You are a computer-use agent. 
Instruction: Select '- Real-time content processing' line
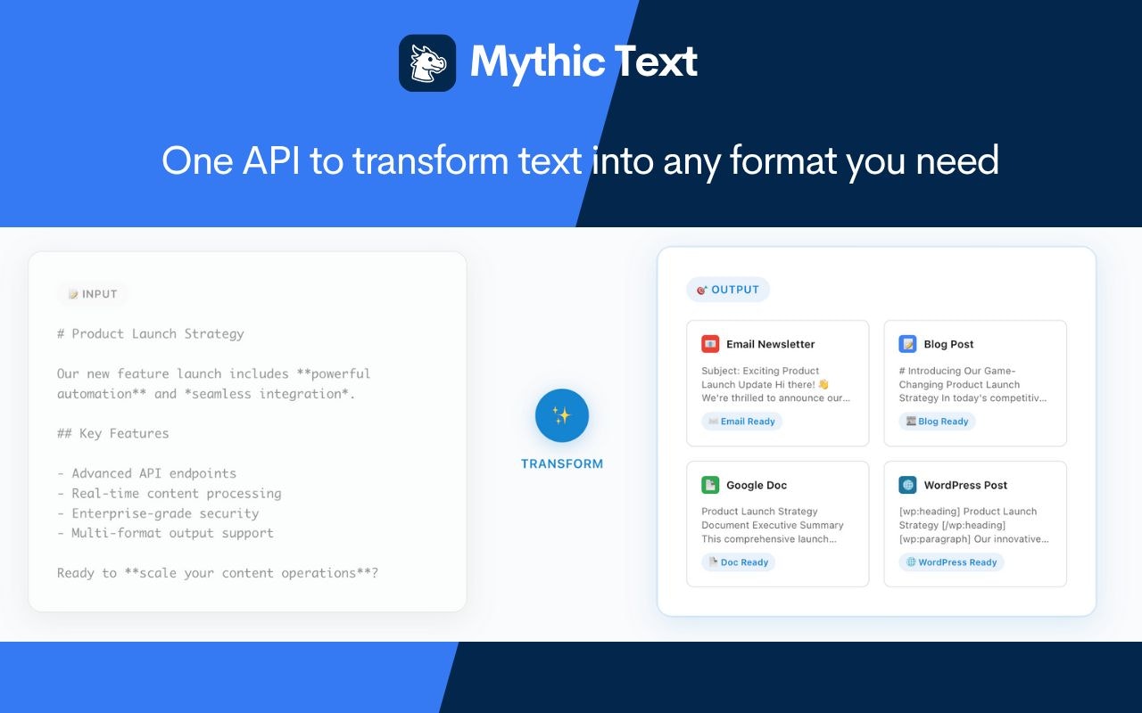coord(170,493)
